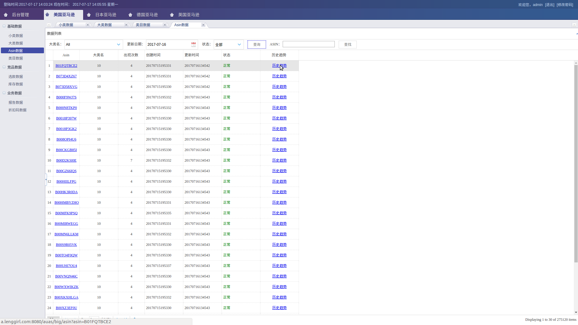578x325 pixels.
Task: Select 库存数据 in the sidebar
Action: 16,84
